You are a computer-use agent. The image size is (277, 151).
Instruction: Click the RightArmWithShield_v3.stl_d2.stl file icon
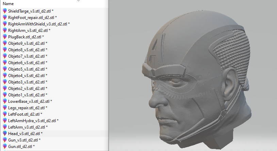tap(5, 24)
